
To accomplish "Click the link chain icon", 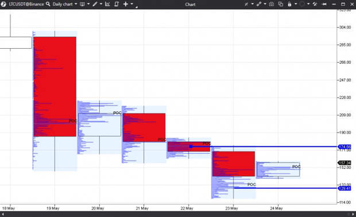I will tap(259, 4).
